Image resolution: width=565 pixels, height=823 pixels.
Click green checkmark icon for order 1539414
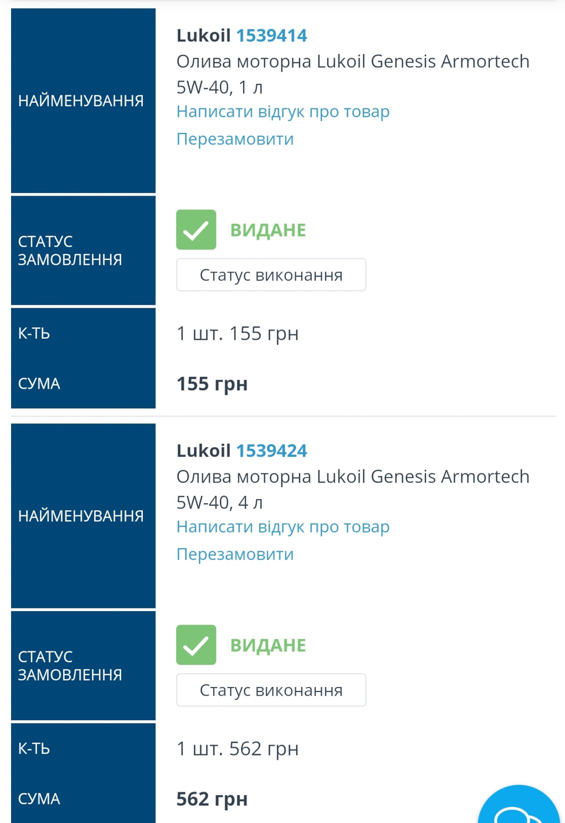(x=196, y=229)
